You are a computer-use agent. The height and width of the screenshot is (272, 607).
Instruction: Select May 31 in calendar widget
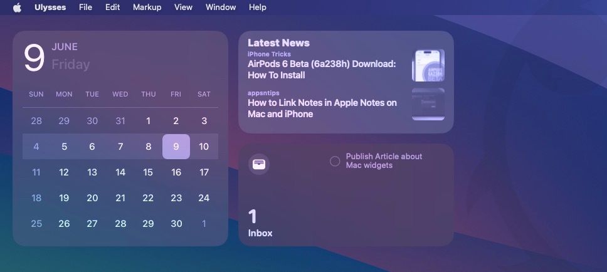(120, 121)
